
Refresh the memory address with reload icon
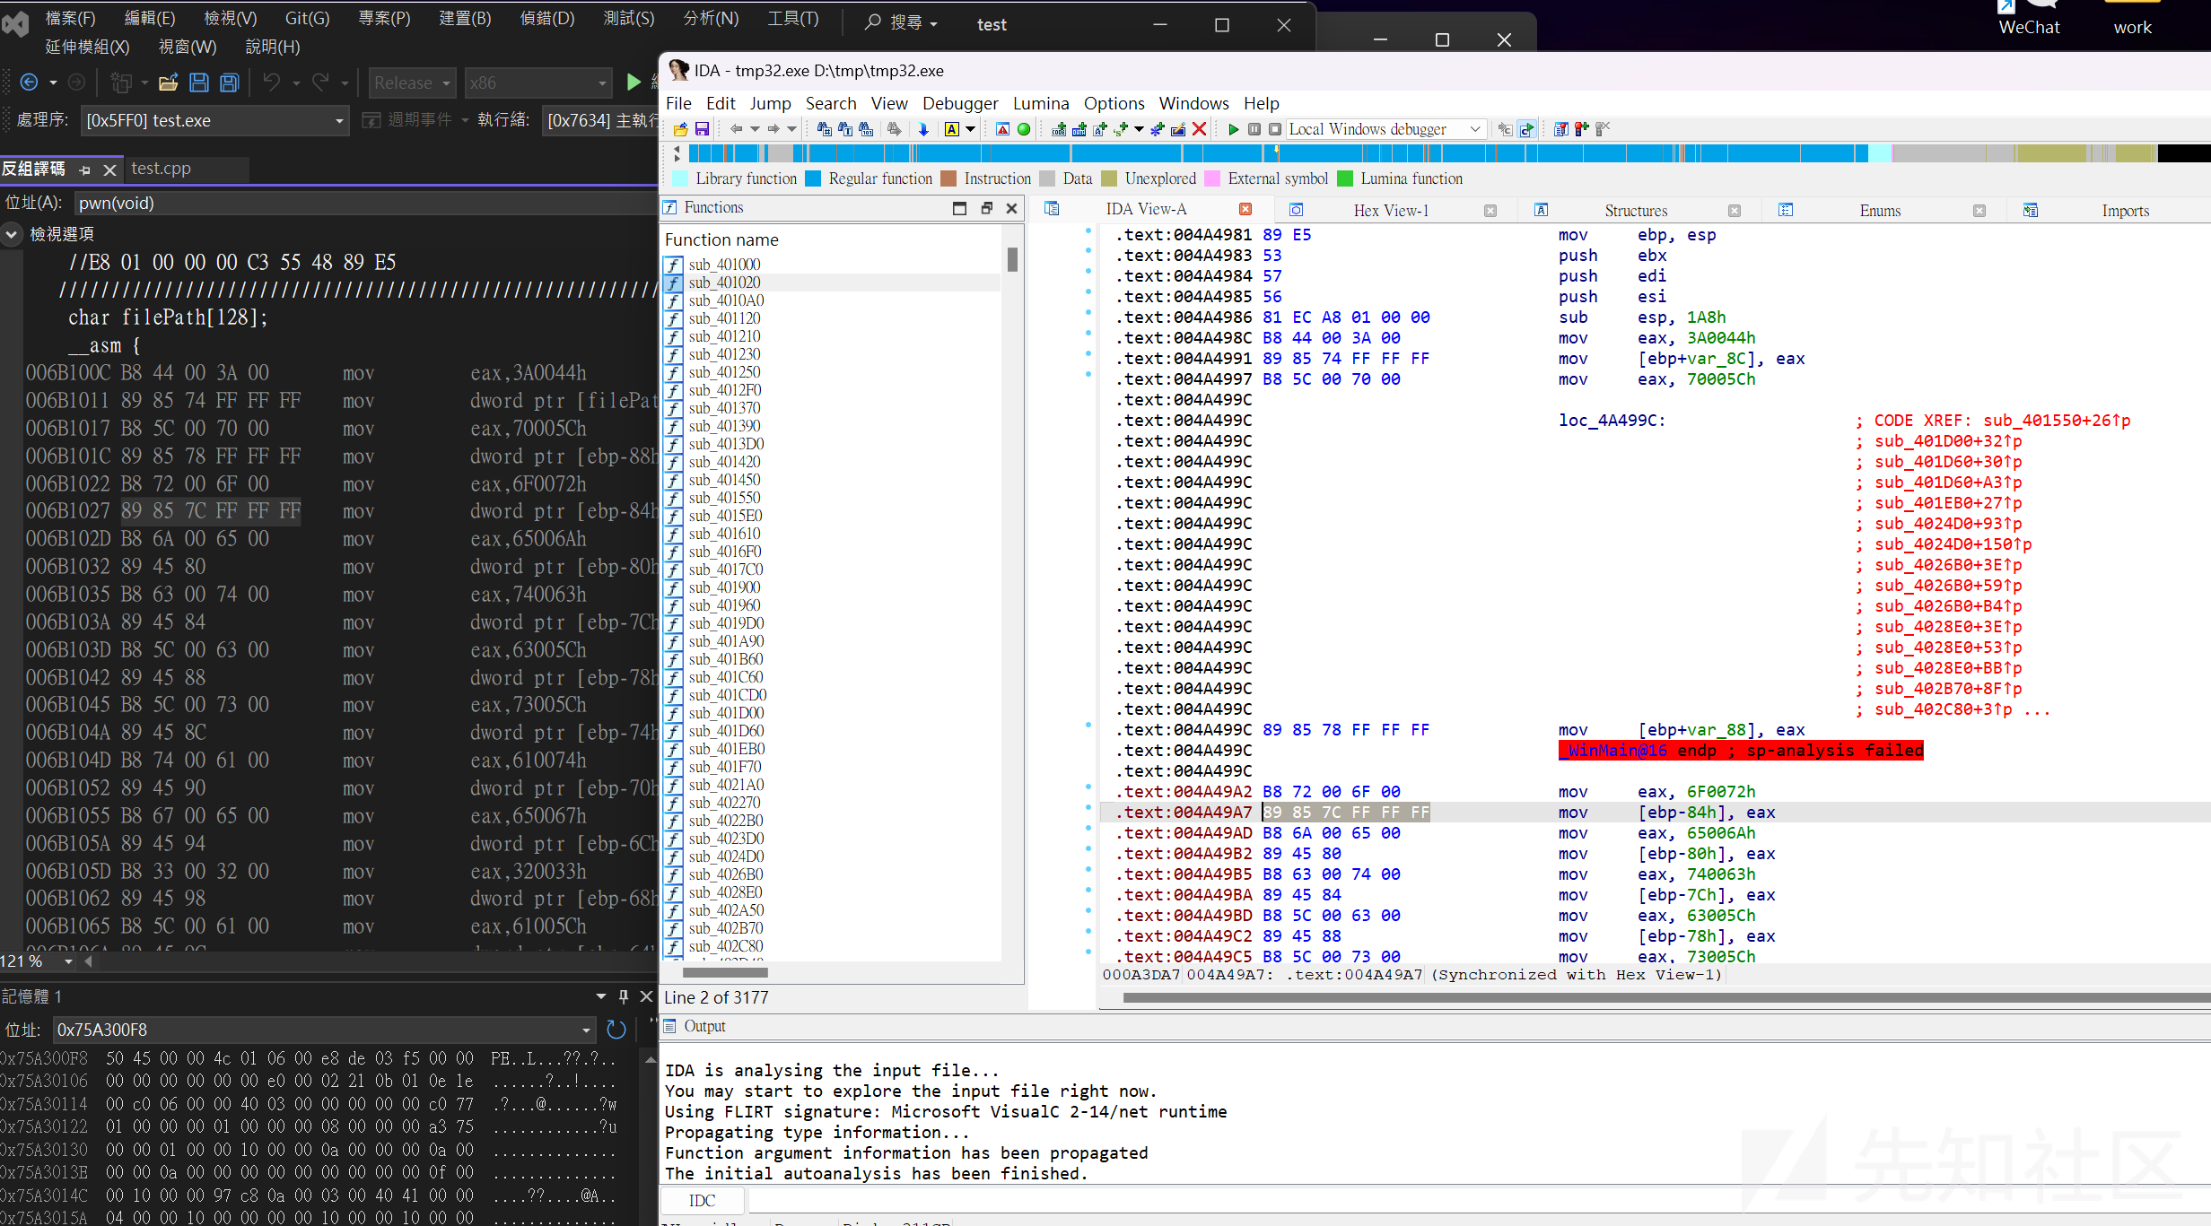[616, 1030]
